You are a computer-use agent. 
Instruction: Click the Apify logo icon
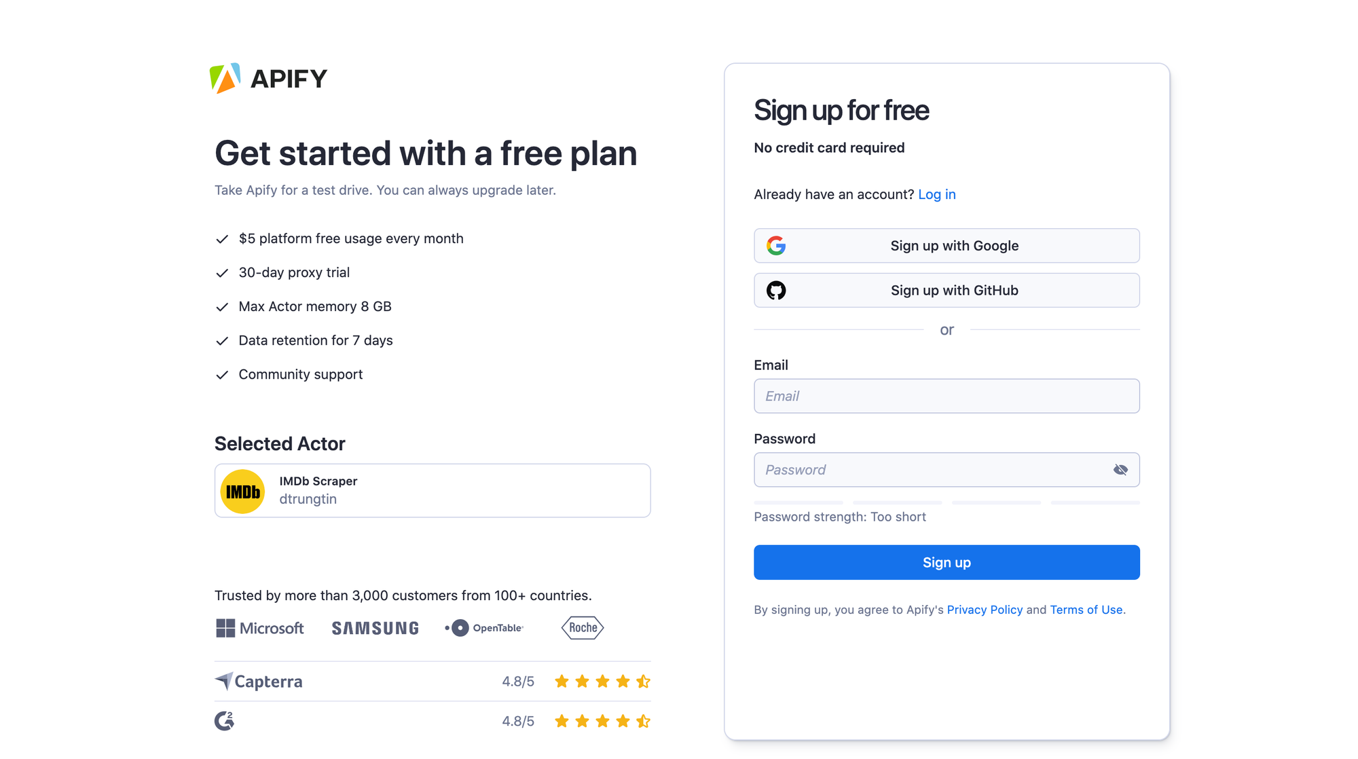point(227,77)
